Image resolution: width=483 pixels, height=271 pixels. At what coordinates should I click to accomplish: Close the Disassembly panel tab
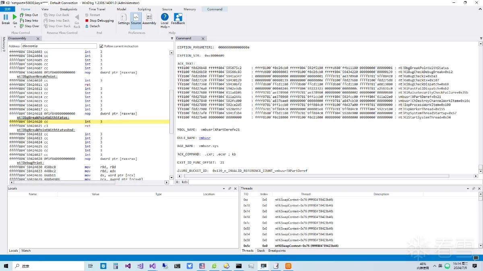click(38, 39)
